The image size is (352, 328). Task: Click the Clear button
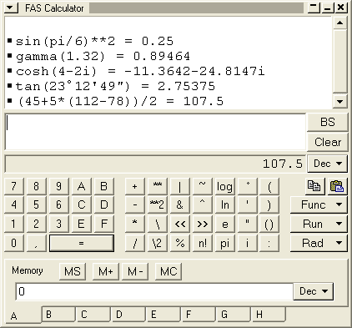[x=327, y=142]
